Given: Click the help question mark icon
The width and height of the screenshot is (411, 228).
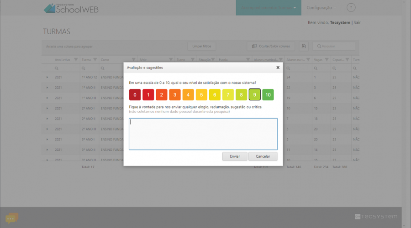Looking at the screenshot, I should [x=351, y=8].
